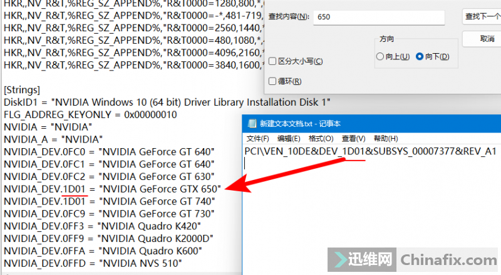Open the 帮助(H) menu
Image resolution: width=501 pixels, height=275 pixels.
coord(385,138)
